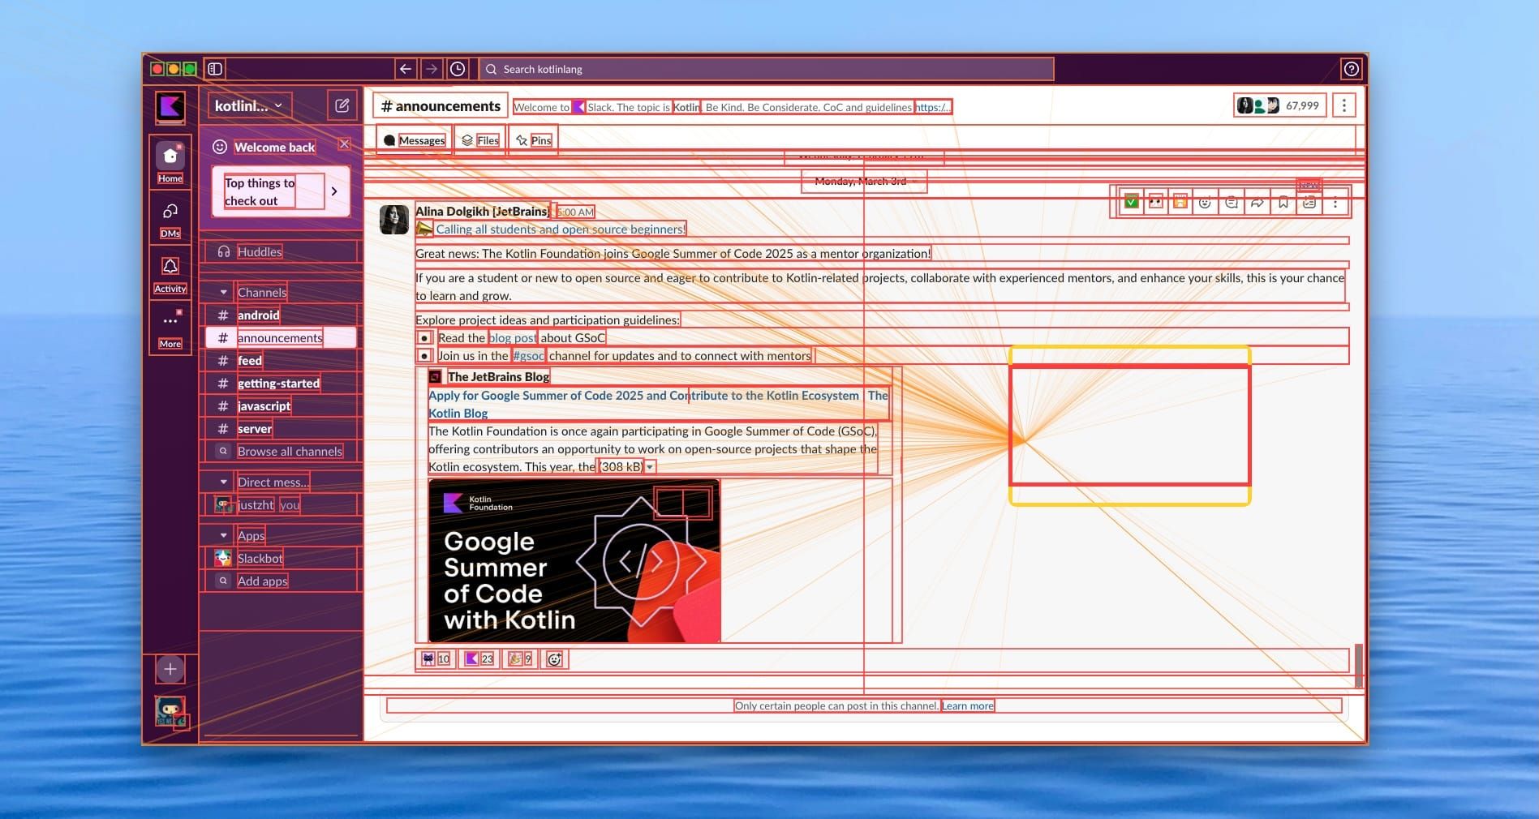Screen dimensions: 1539x819
Task: Reply in thread to Alina's message
Action: point(1232,203)
